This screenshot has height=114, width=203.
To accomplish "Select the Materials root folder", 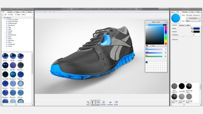I will 9,18.
